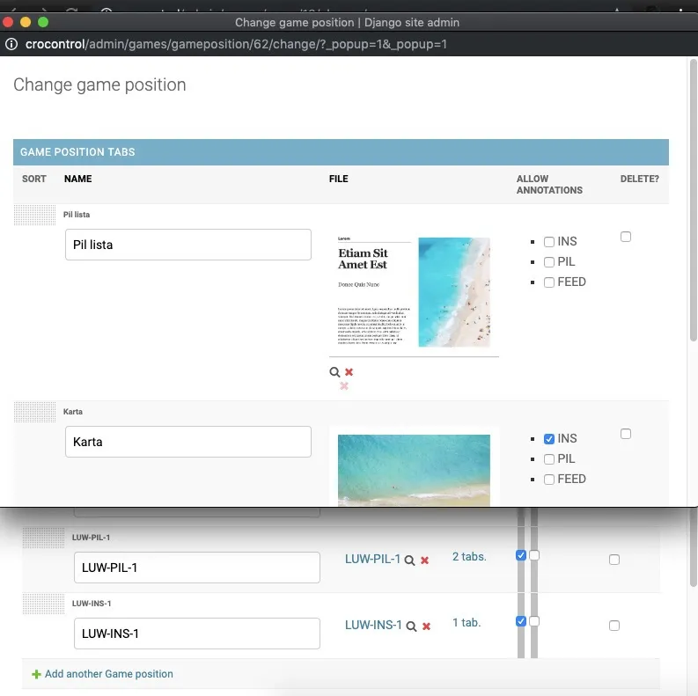Viewport: 698px width, 696px height.
Task: Grab the sort handle for Pil lista row
Action: point(35,215)
